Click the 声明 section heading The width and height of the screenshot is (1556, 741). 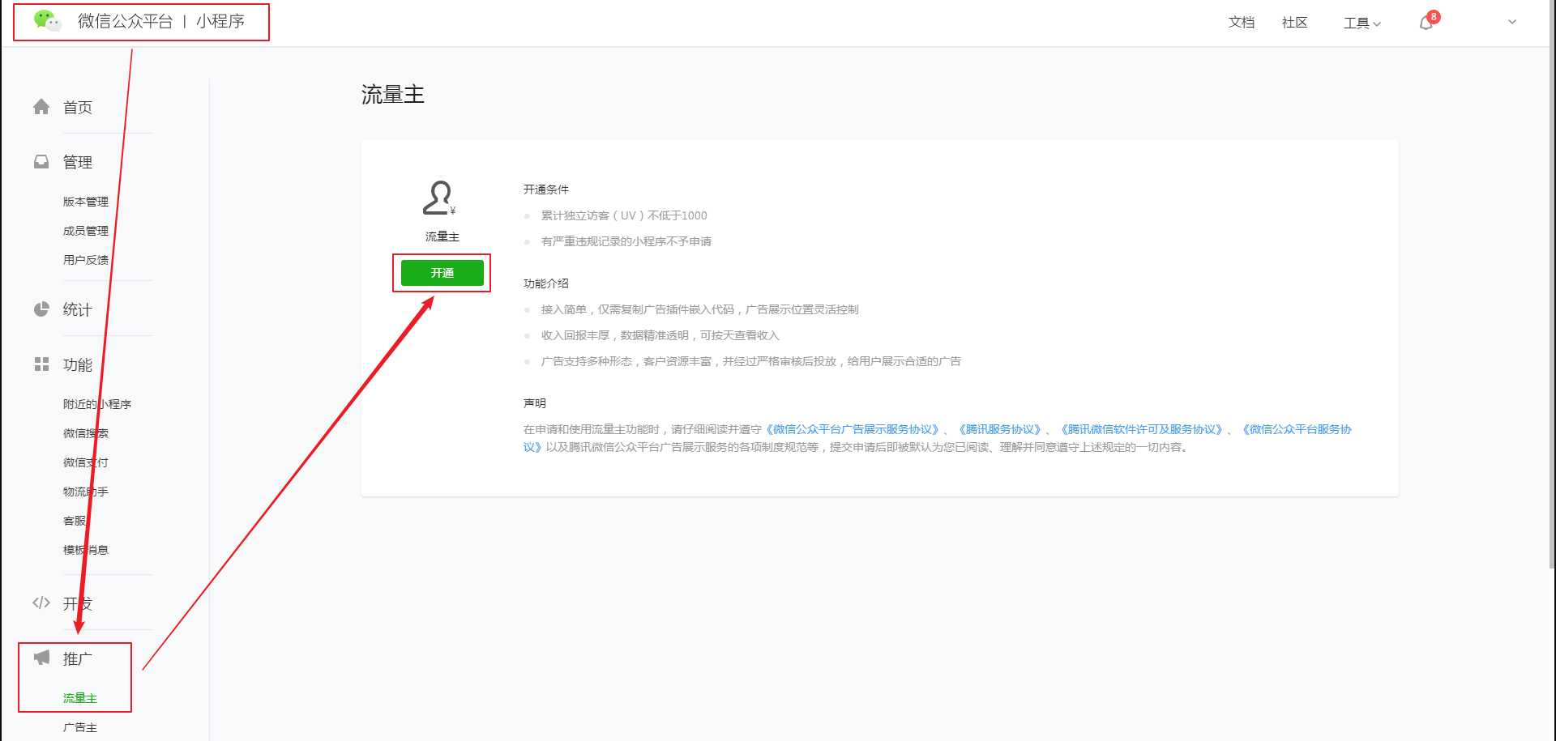pyautogui.click(x=535, y=403)
